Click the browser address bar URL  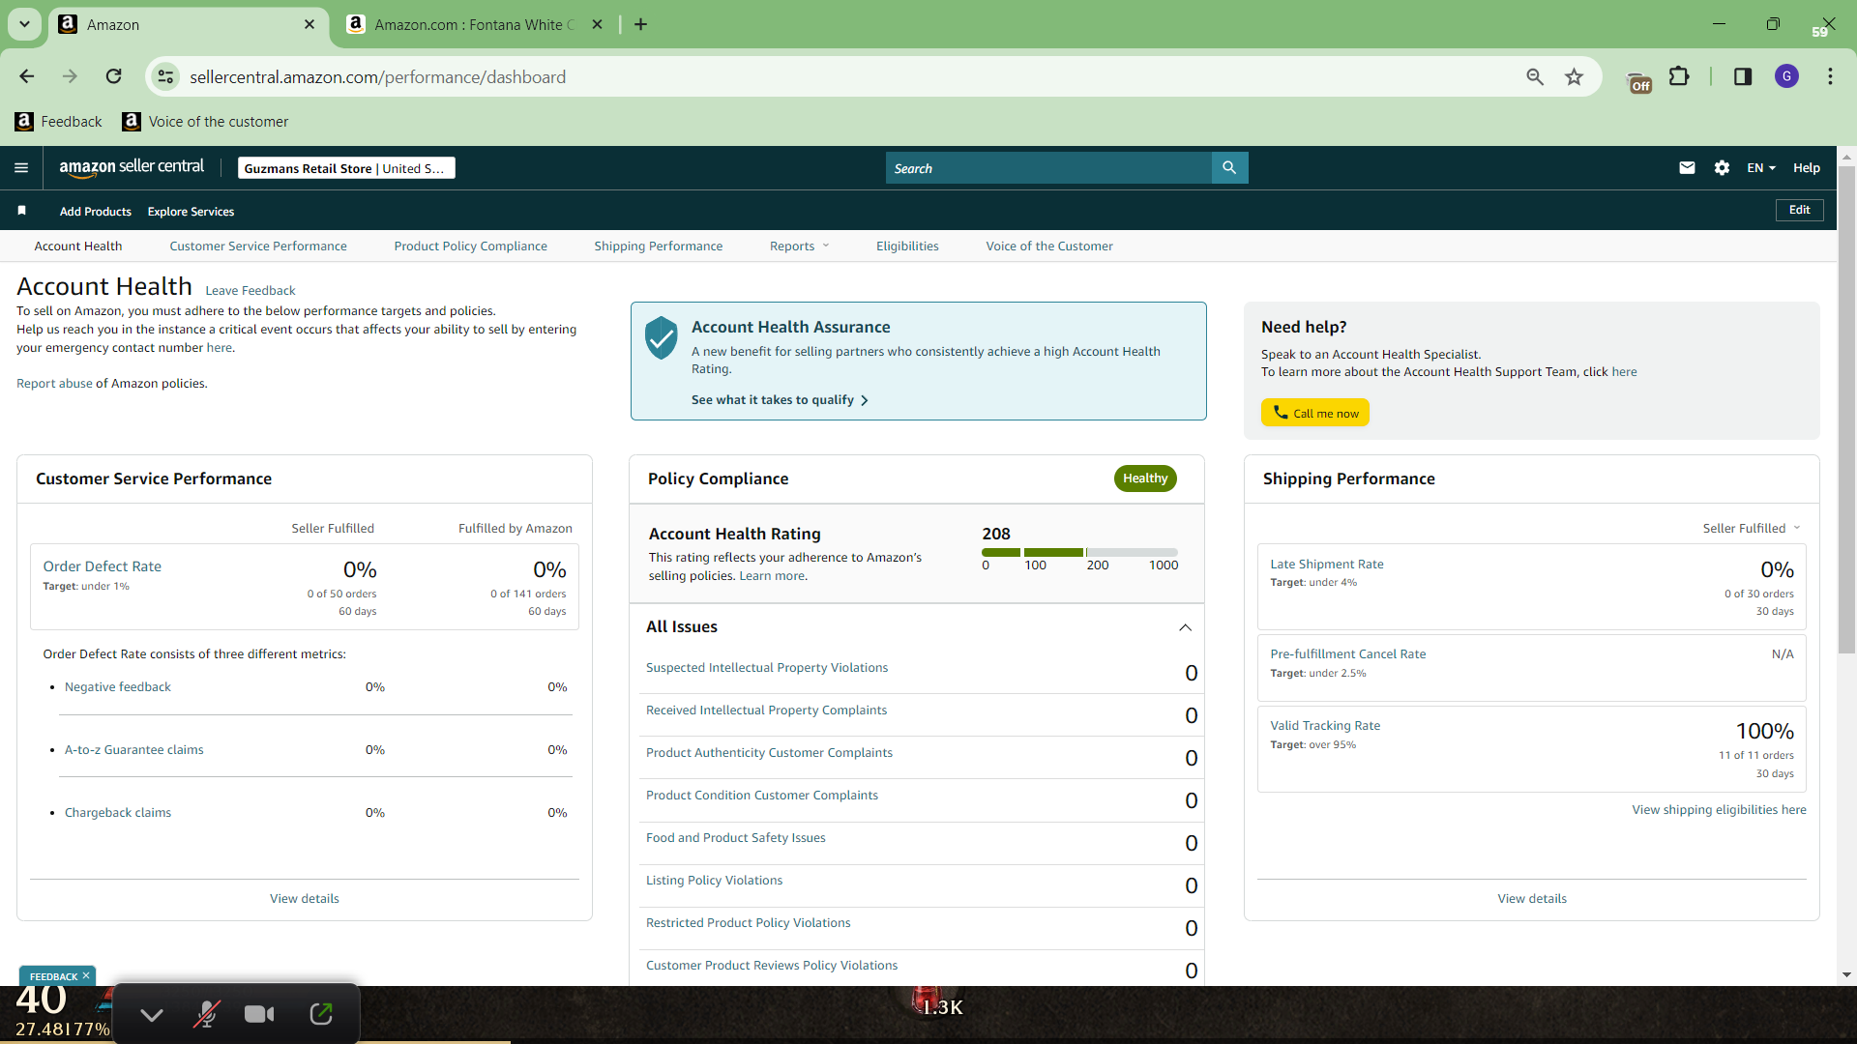pyautogui.click(x=377, y=76)
